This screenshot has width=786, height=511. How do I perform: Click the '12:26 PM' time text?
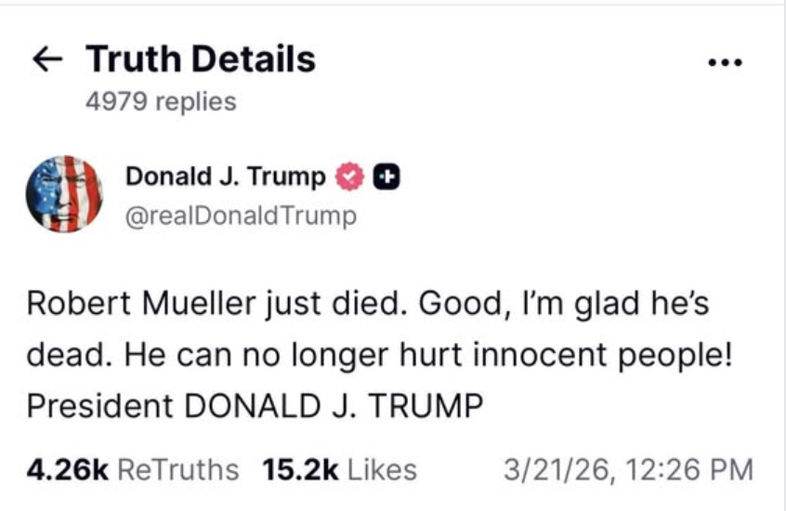pos(688,469)
